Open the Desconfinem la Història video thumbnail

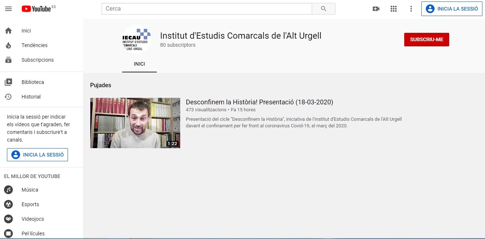coord(135,123)
